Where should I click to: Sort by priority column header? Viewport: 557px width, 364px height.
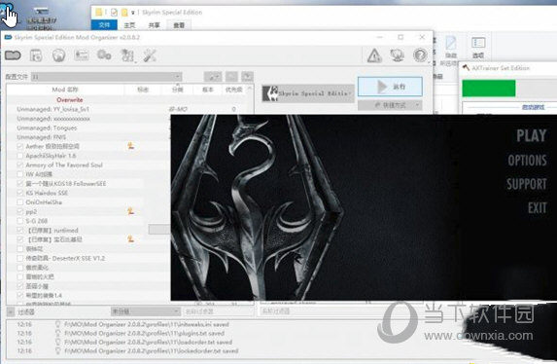pos(233,90)
